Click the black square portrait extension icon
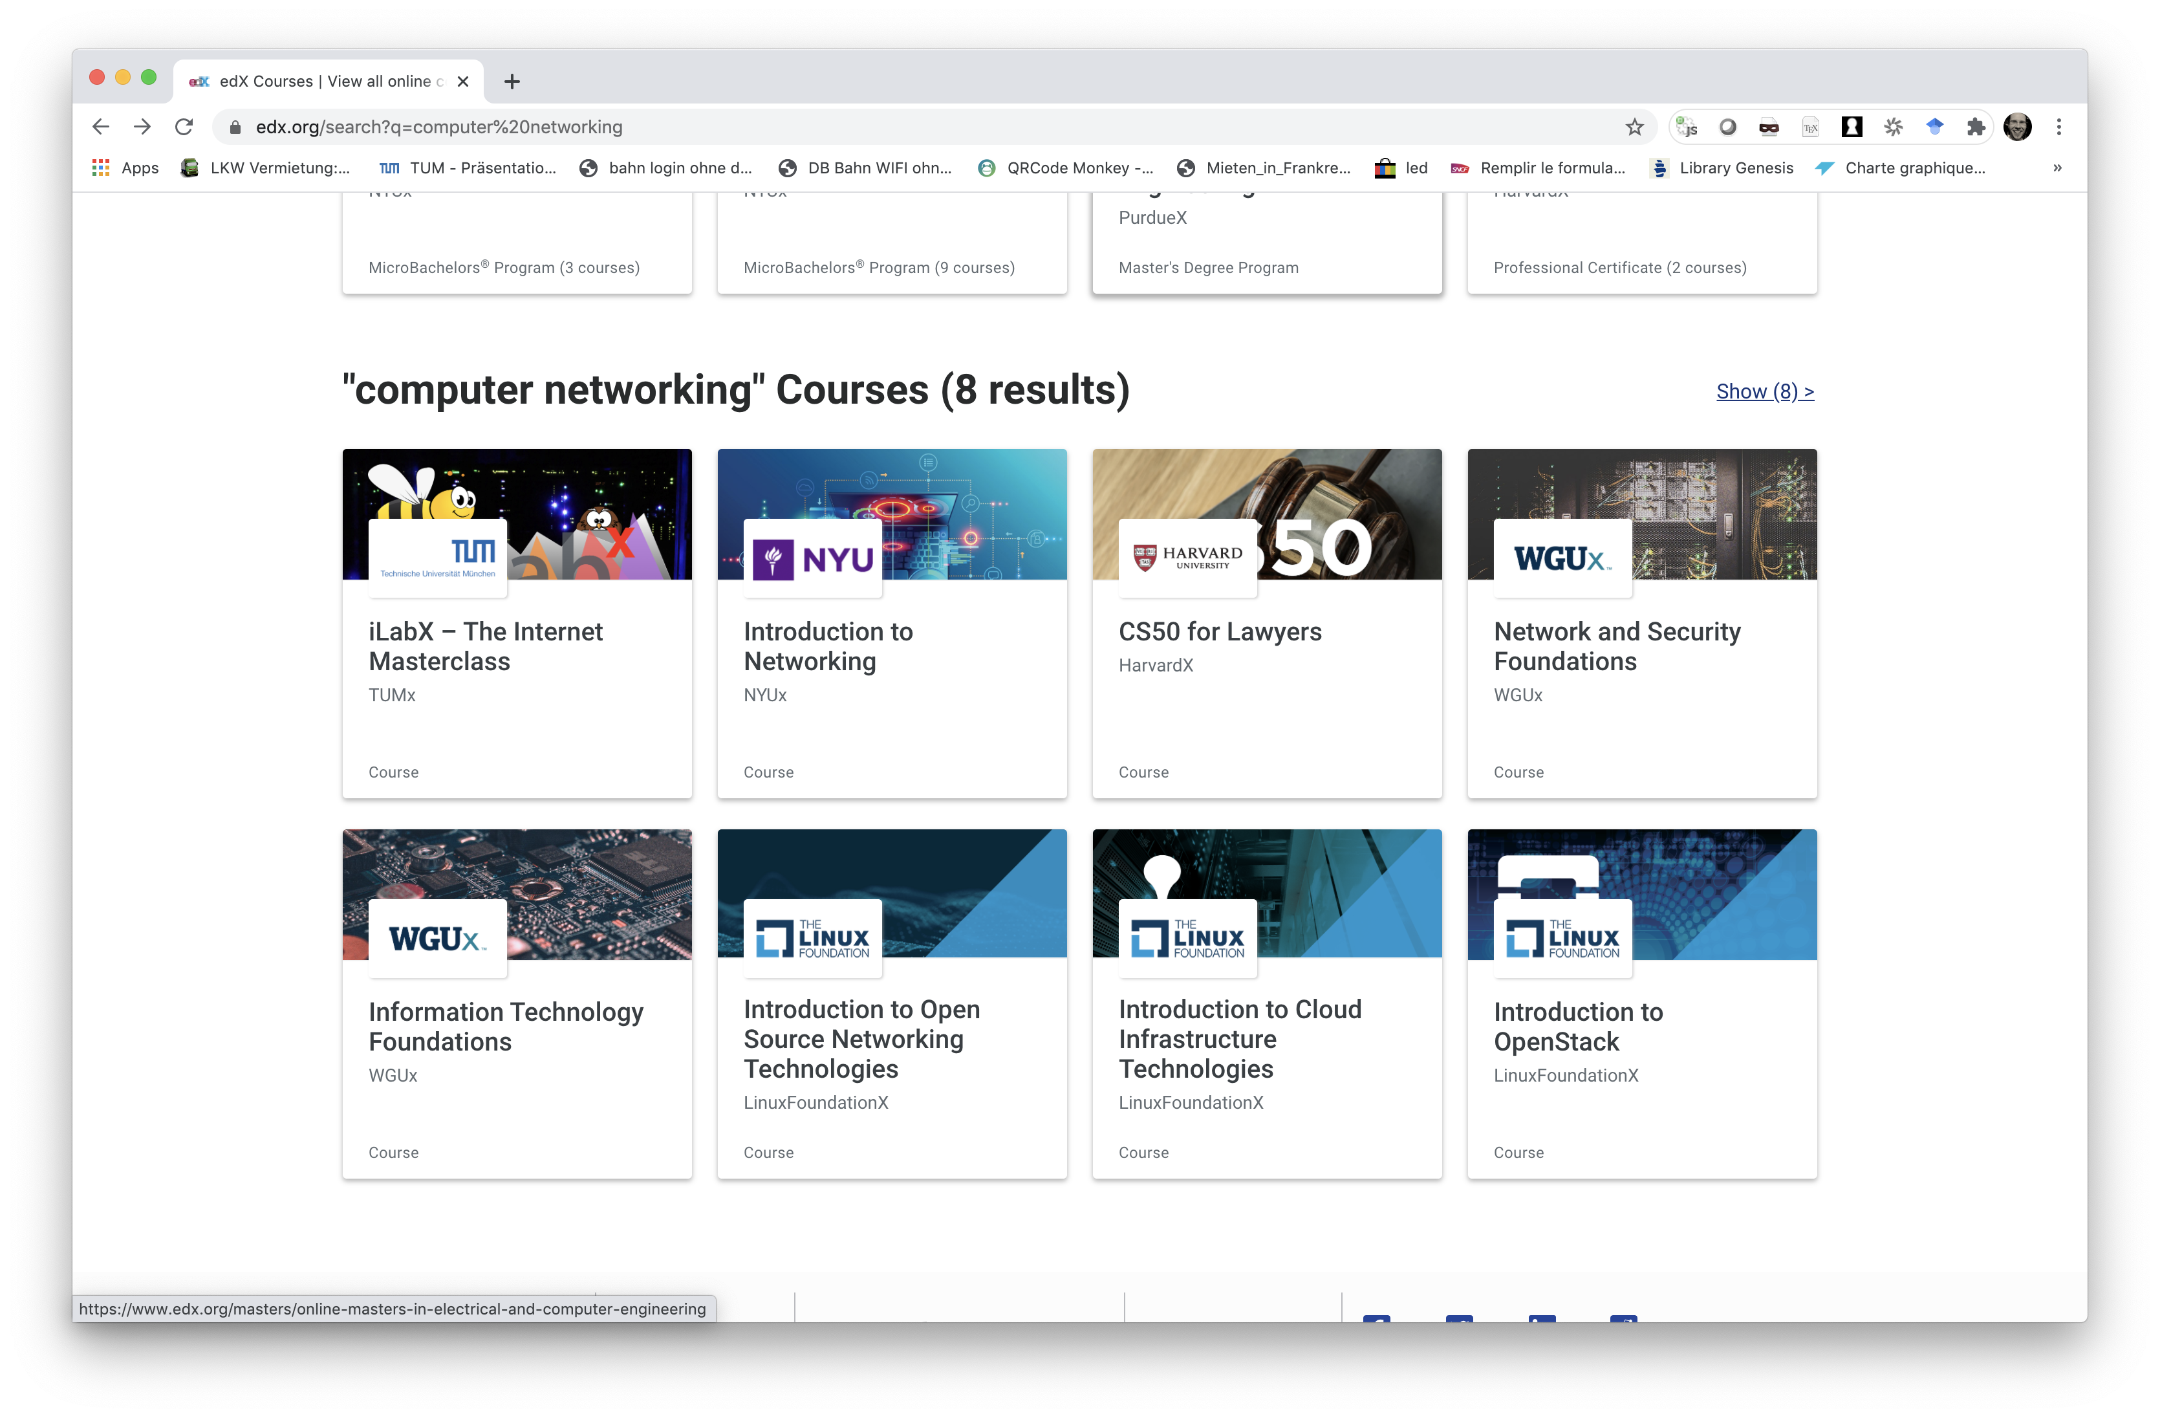 [x=1852, y=127]
